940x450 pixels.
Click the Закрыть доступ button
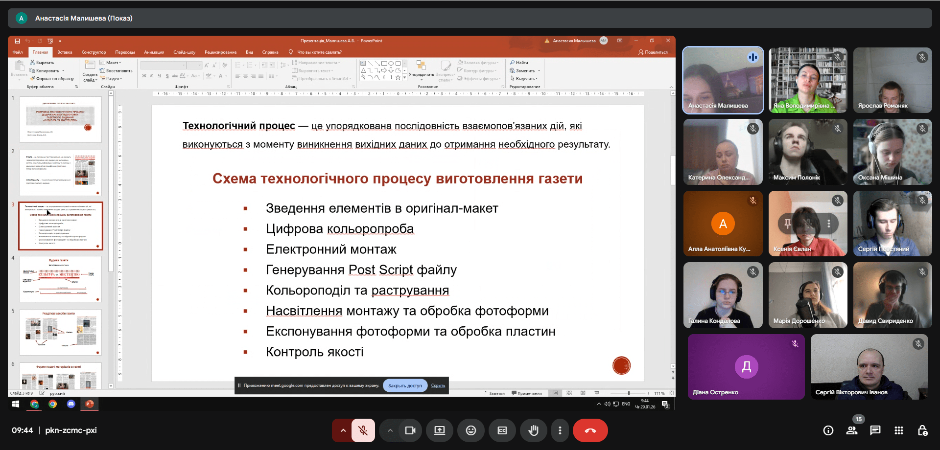coord(405,385)
